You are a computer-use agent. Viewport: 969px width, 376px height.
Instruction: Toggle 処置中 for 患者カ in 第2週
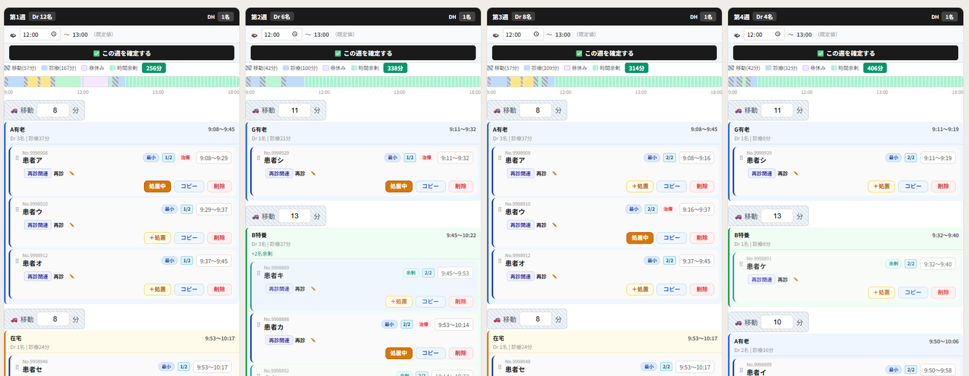[399, 353]
